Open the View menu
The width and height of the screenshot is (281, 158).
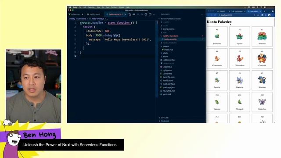point(98,7)
